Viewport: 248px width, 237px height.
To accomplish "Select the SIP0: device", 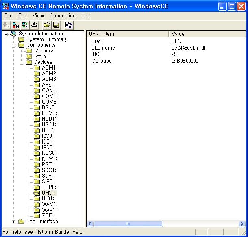I will click(x=48, y=181).
